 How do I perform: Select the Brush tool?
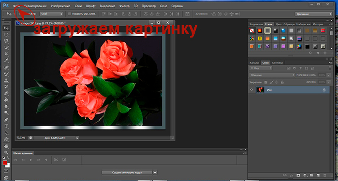6,74
